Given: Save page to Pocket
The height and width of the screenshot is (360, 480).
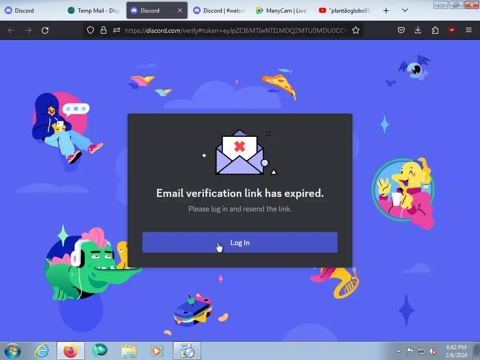Looking at the screenshot, I should click(401, 30).
